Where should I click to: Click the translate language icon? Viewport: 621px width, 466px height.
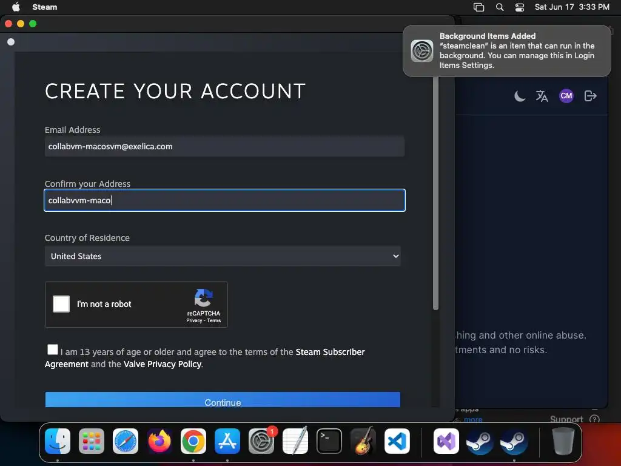point(542,96)
